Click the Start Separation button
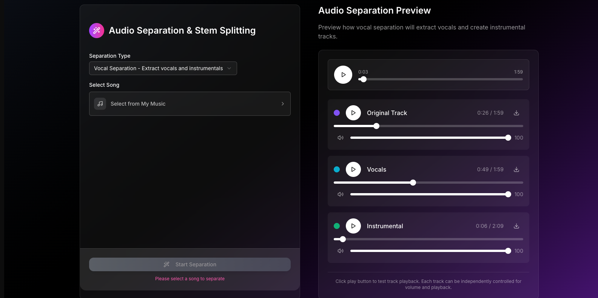This screenshot has width=598, height=298. (x=190, y=264)
